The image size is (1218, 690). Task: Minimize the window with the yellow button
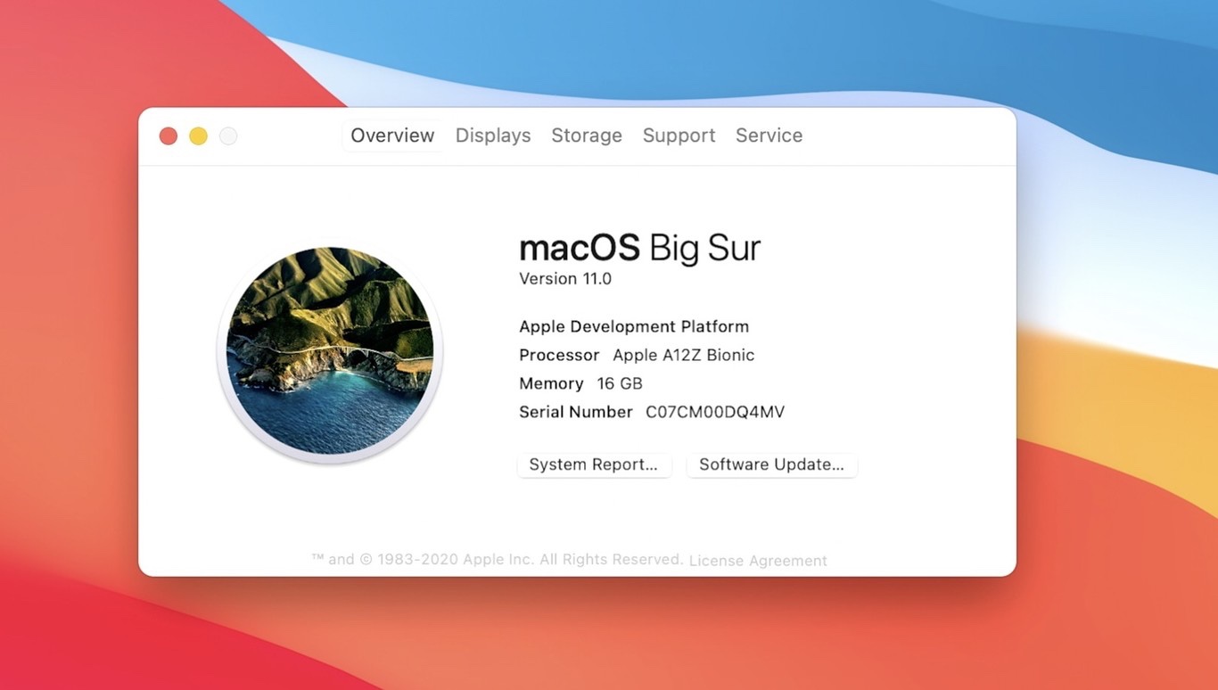198,136
